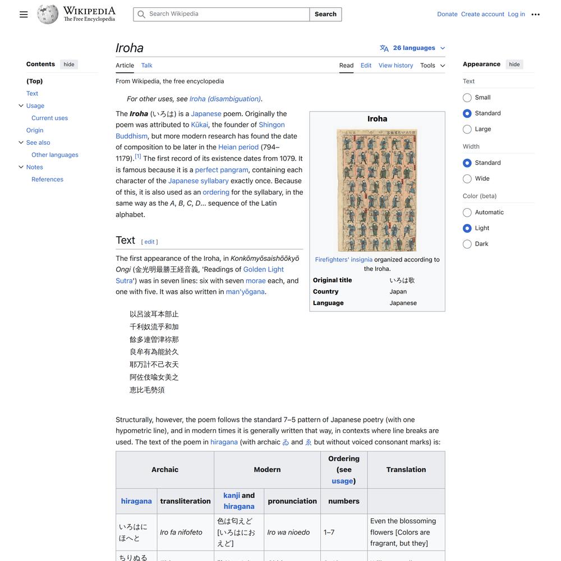Image resolution: width=561 pixels, height=561 pixels.
Task: Click the '1–7' ordering numbers cell
Action: pos(344,532)
